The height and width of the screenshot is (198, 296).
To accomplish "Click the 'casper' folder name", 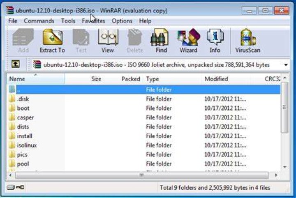I will coord(25,117).
